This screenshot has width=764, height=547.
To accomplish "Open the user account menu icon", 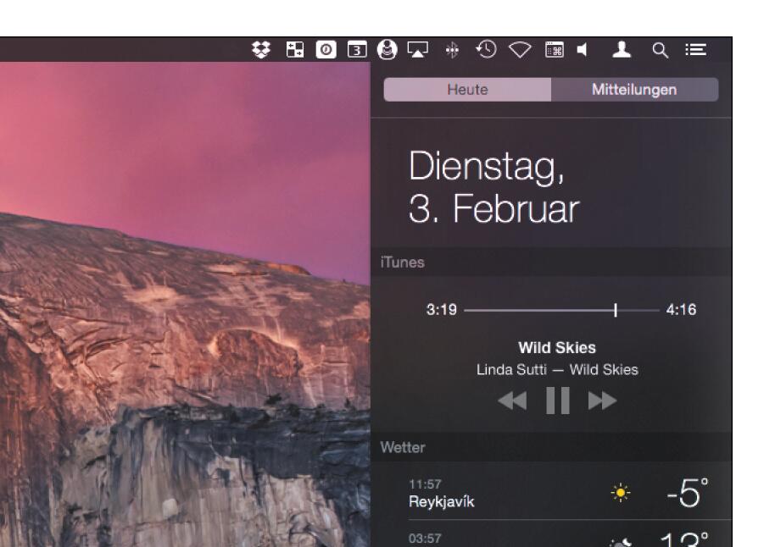I will click(x=622, y=50).
